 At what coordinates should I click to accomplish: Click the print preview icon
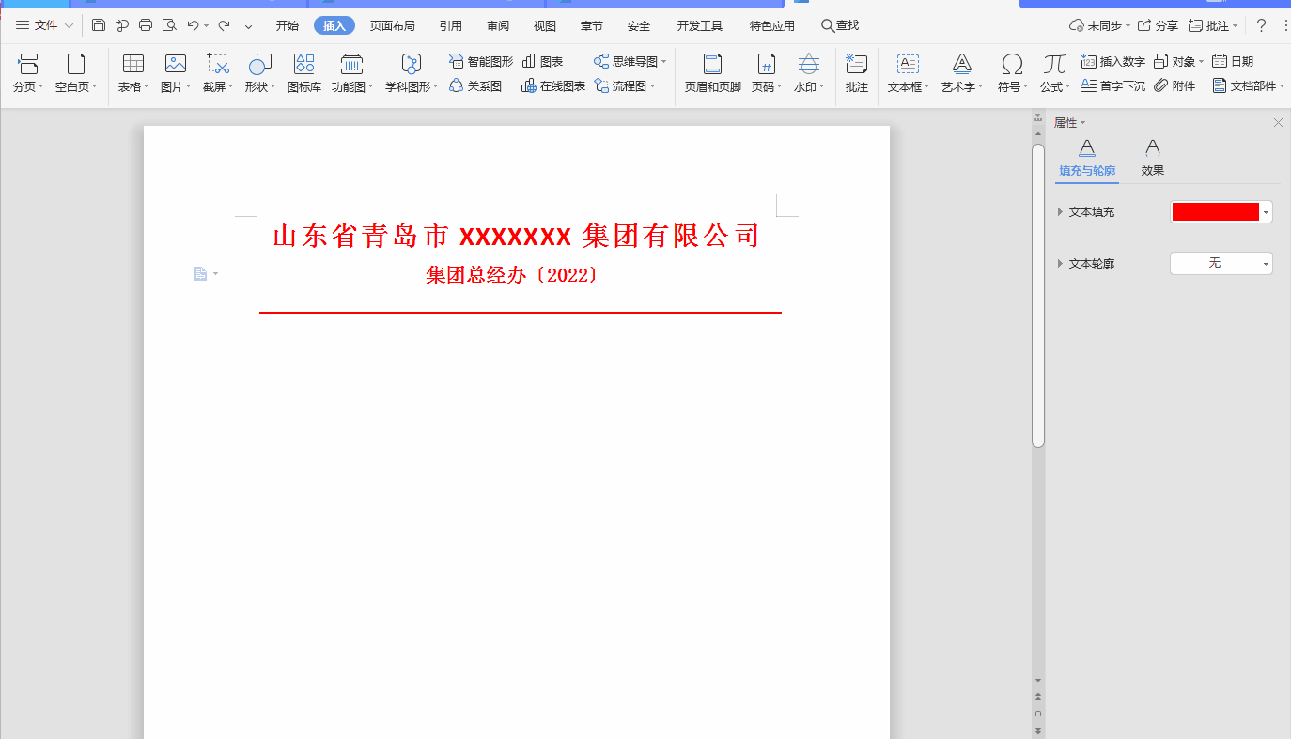pos(169,25)
